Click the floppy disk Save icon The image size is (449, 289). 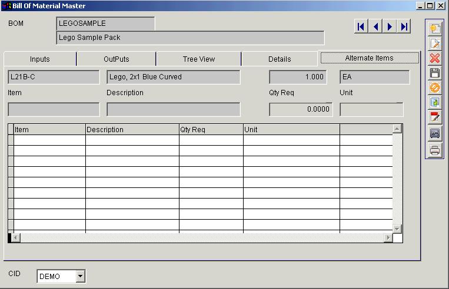[x=435, y=73]
